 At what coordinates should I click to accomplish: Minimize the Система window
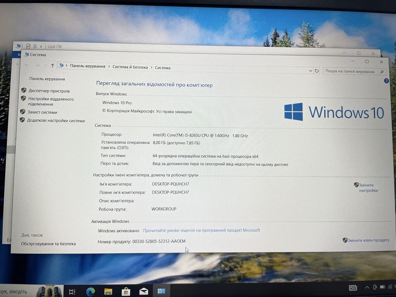353,61
